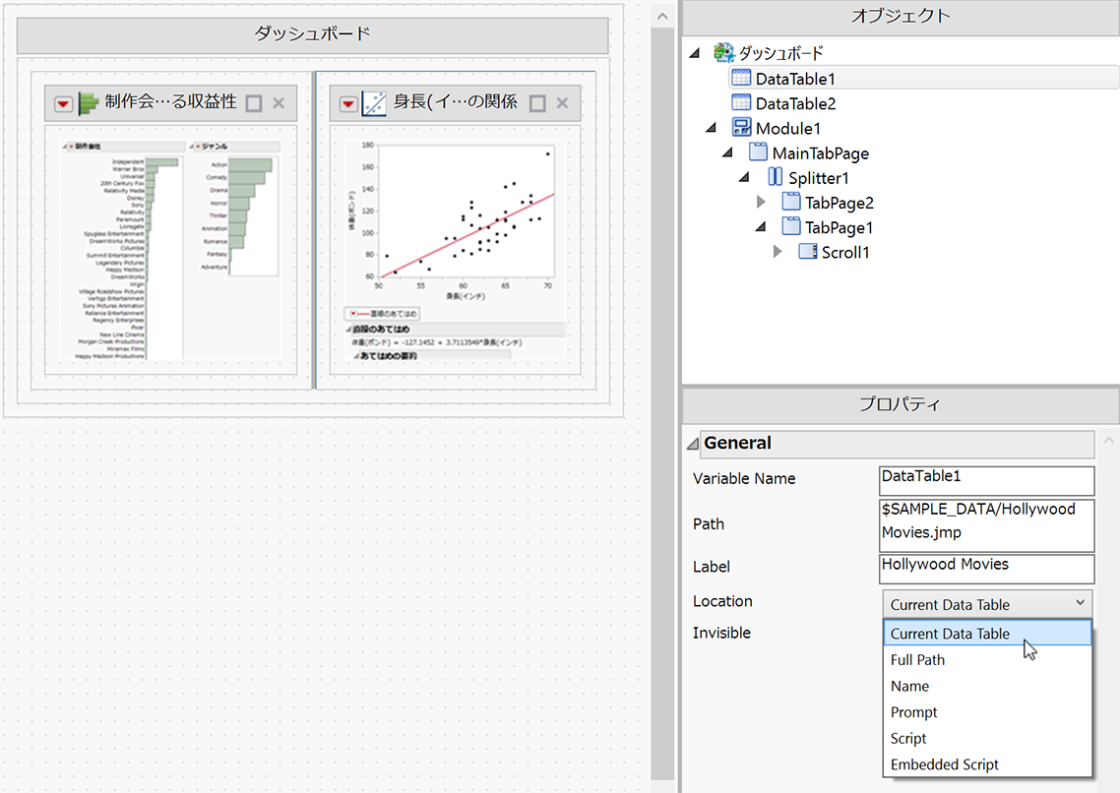Collapse the TabPage1 tree node
The height and width of the screenshot is (793, 1120).
pyautogui.click(x=760, y=227)
